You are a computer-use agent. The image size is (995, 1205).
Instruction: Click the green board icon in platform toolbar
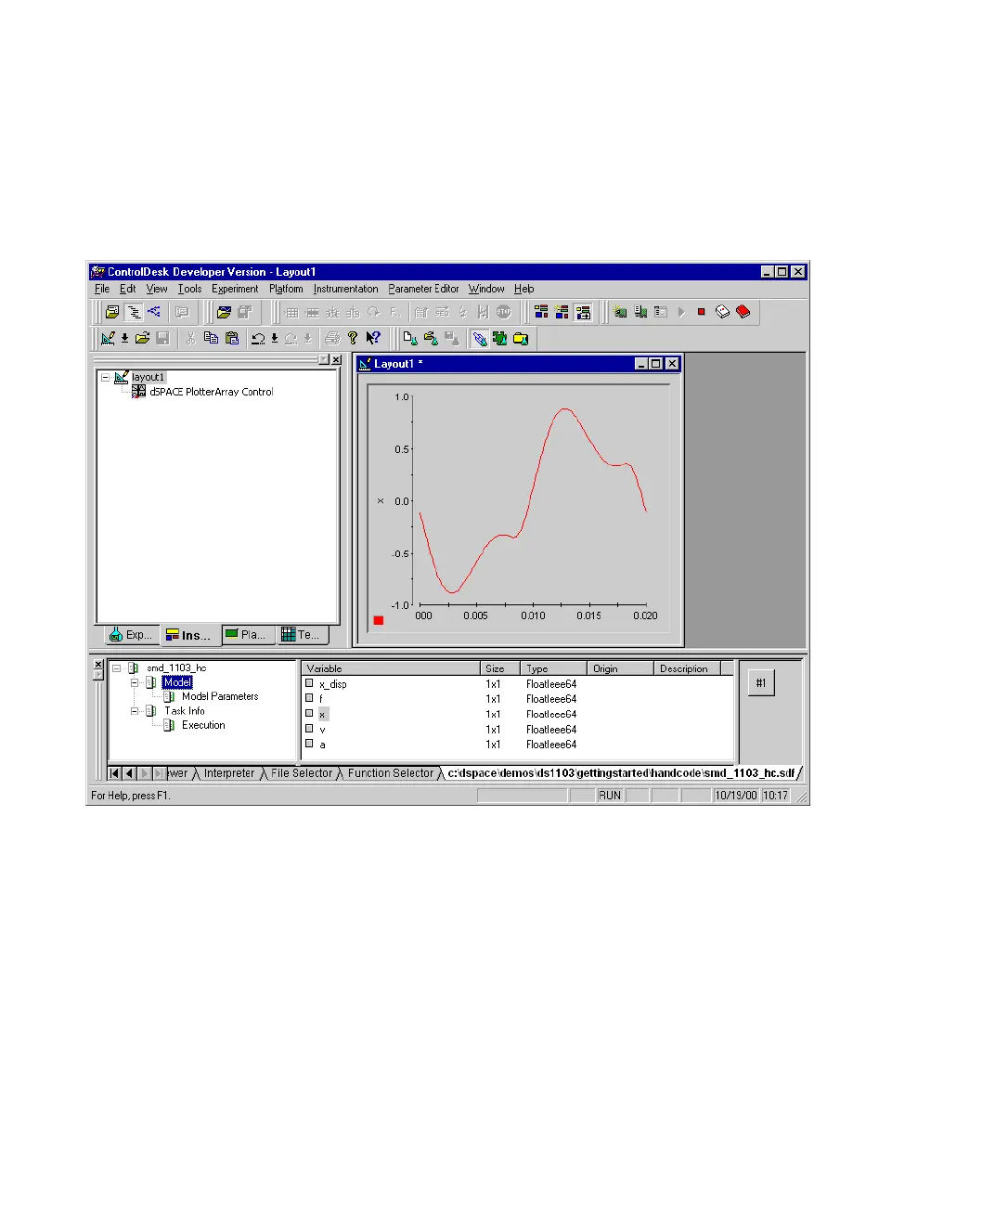[620, 312]
